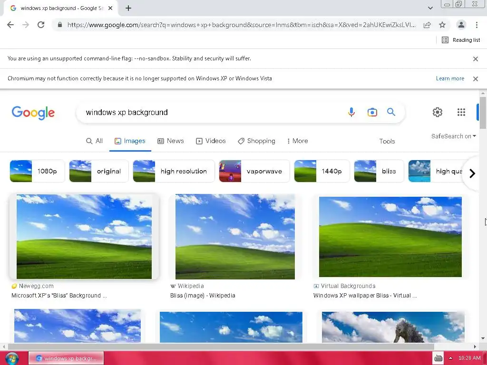Image resolution: width=487 pixels, height=365 pixels.
Task: Apply the high resolution filter chip
Action: tap(174, 171)
